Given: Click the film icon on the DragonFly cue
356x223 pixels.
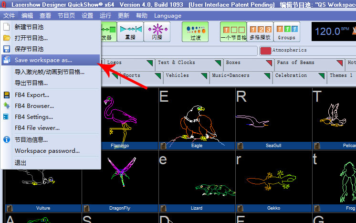Looking at the screenshot, I should tap(86, 208).
